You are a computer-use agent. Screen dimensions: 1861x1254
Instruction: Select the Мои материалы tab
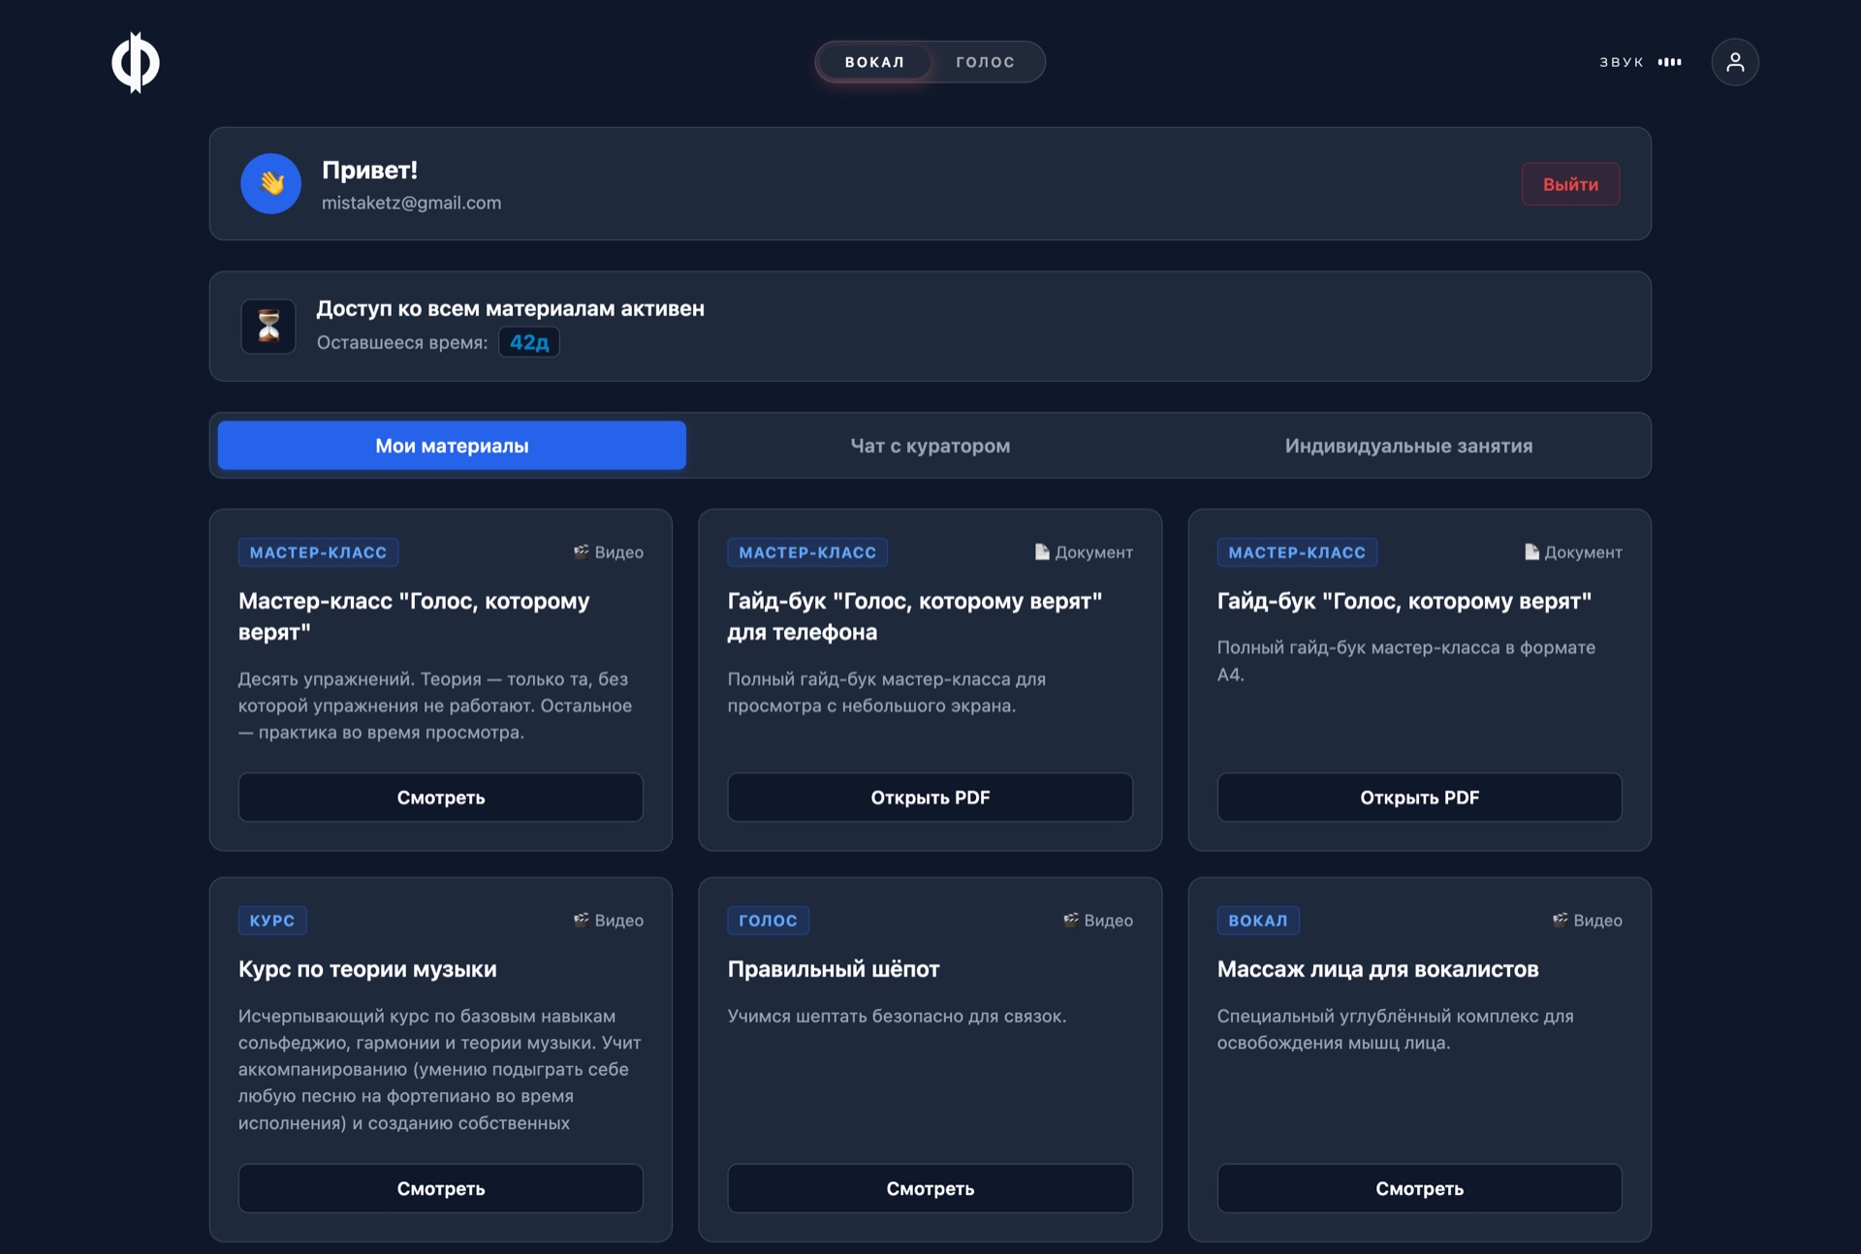pyautogui.click(x=452, y=446)
